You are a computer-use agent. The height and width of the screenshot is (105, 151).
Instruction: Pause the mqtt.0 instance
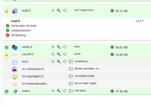click(53, 10)
